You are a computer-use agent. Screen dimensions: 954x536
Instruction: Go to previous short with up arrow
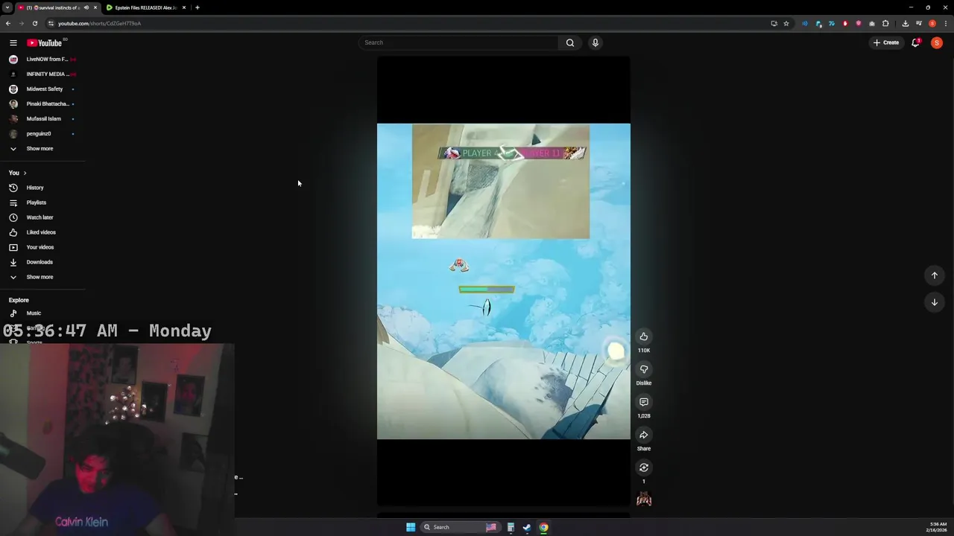pos(934,275)
